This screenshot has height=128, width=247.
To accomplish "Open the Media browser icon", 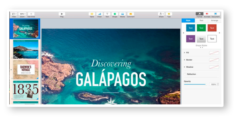I will 123,14.
